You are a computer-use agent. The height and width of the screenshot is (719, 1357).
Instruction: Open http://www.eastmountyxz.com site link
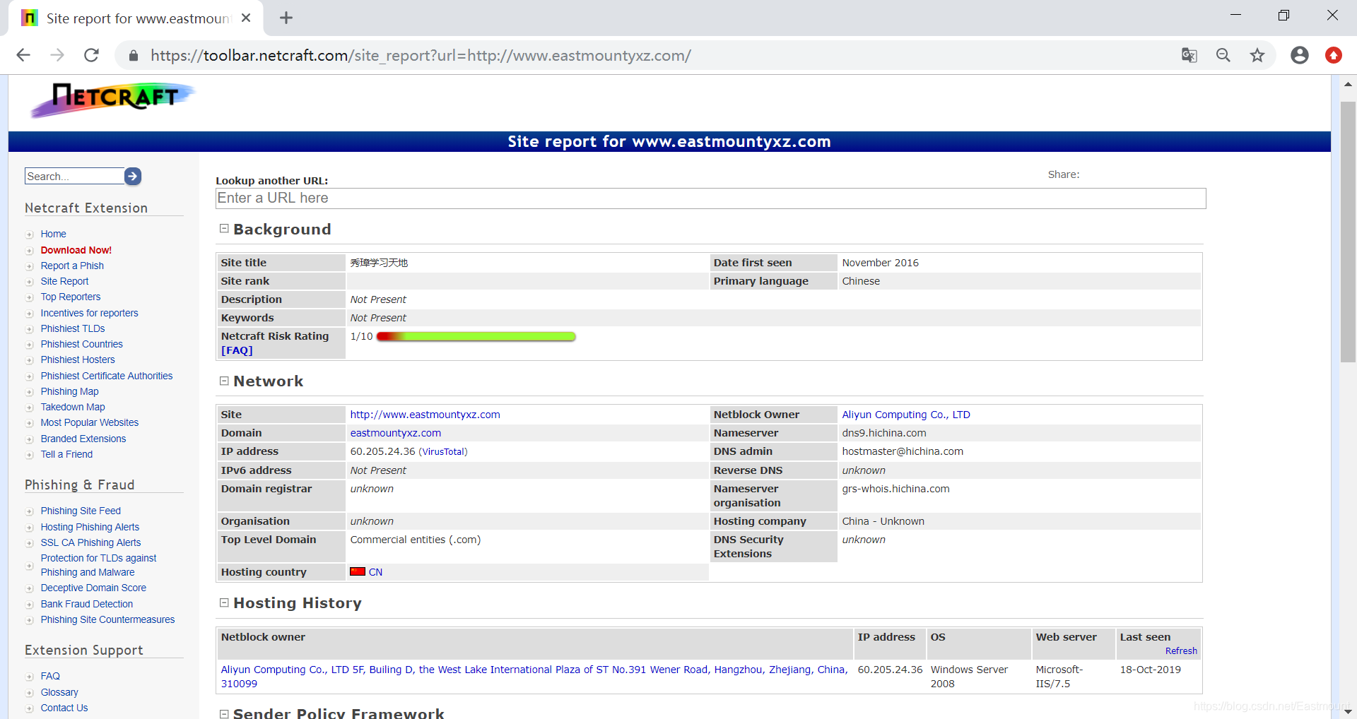point(425,415)
